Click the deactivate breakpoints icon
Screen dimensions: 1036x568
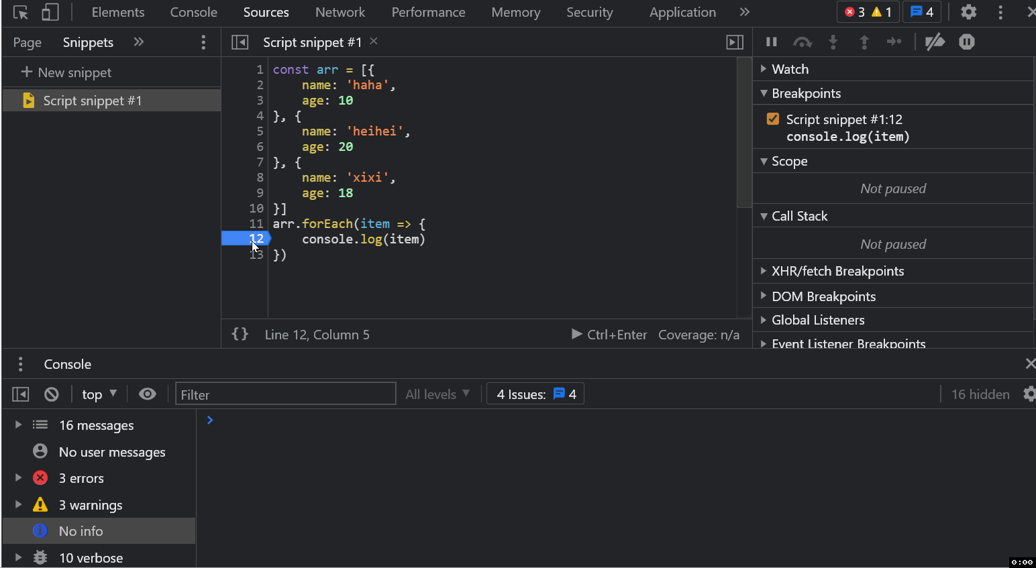[x=935, y=42]
